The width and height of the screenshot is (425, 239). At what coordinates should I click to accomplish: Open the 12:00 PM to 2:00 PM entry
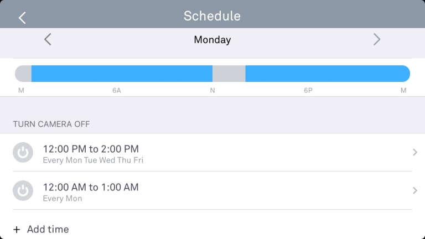point(212,152)
